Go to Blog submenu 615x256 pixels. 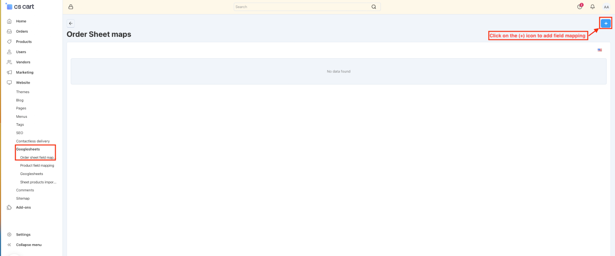[x=20, y=100]
